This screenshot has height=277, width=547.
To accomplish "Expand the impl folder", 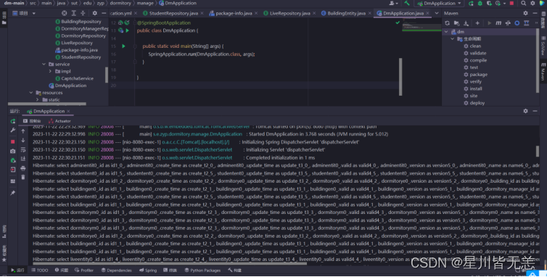I will (x=50, y=71).
